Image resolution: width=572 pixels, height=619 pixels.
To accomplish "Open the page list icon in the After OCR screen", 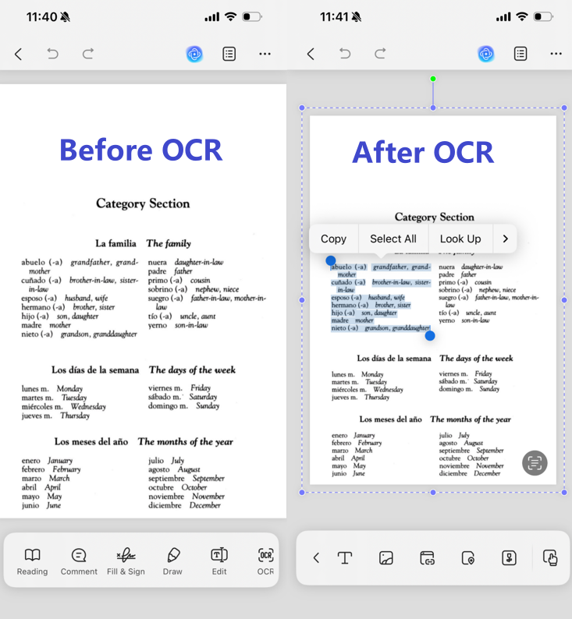I will (520, 54).
